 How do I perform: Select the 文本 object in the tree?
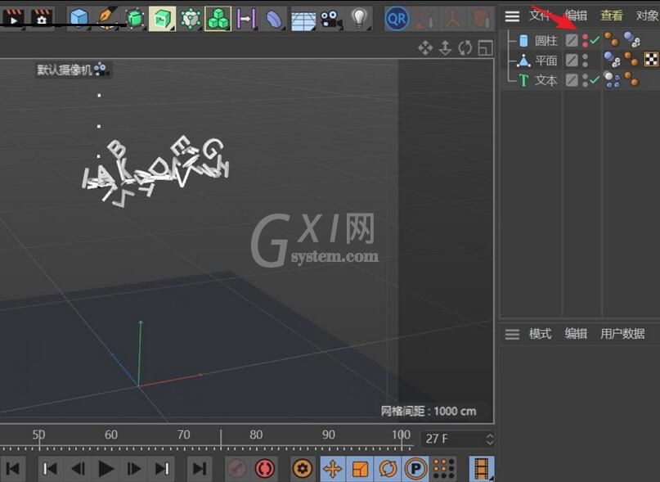click(x=546, y=80)
